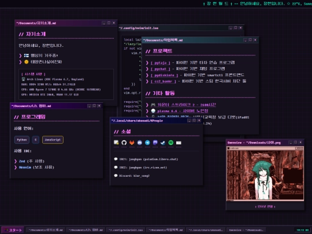Switch to 자기소개.md taskbar entry
Viewport: 312px width, 234px height.
point(46,230)
